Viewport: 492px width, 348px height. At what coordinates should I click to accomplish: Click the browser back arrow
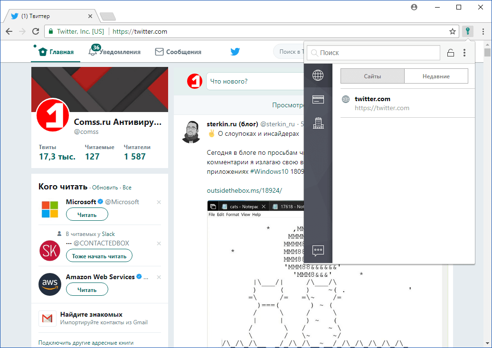(x=9, y=31)
